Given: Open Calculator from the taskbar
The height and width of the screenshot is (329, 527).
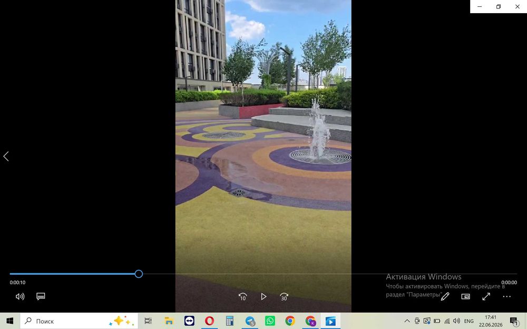Looking at the screenshot, I should pyautogui.click(x=230, y=321).
